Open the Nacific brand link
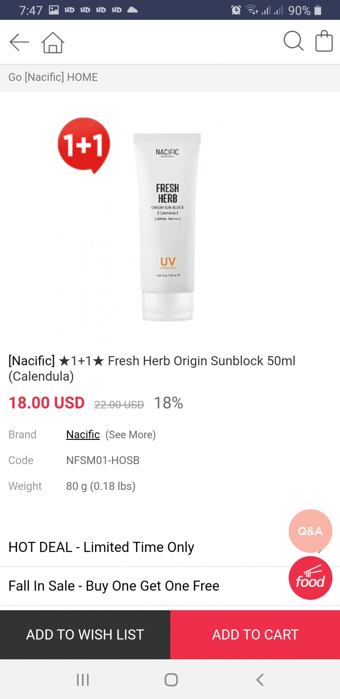Image resolution: width=340 pixels, height=699 pixels. [x=83, y=434]
